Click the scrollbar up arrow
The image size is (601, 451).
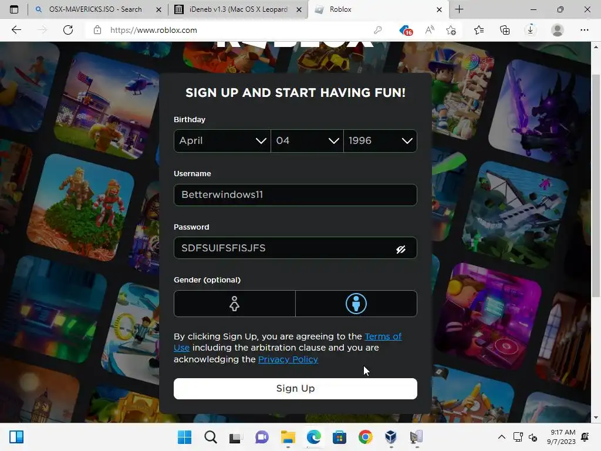(x=596, y=47)
